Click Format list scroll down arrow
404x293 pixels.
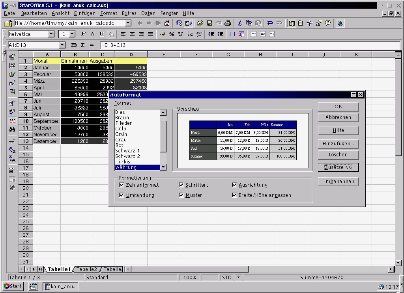click(x=163, y=167)
